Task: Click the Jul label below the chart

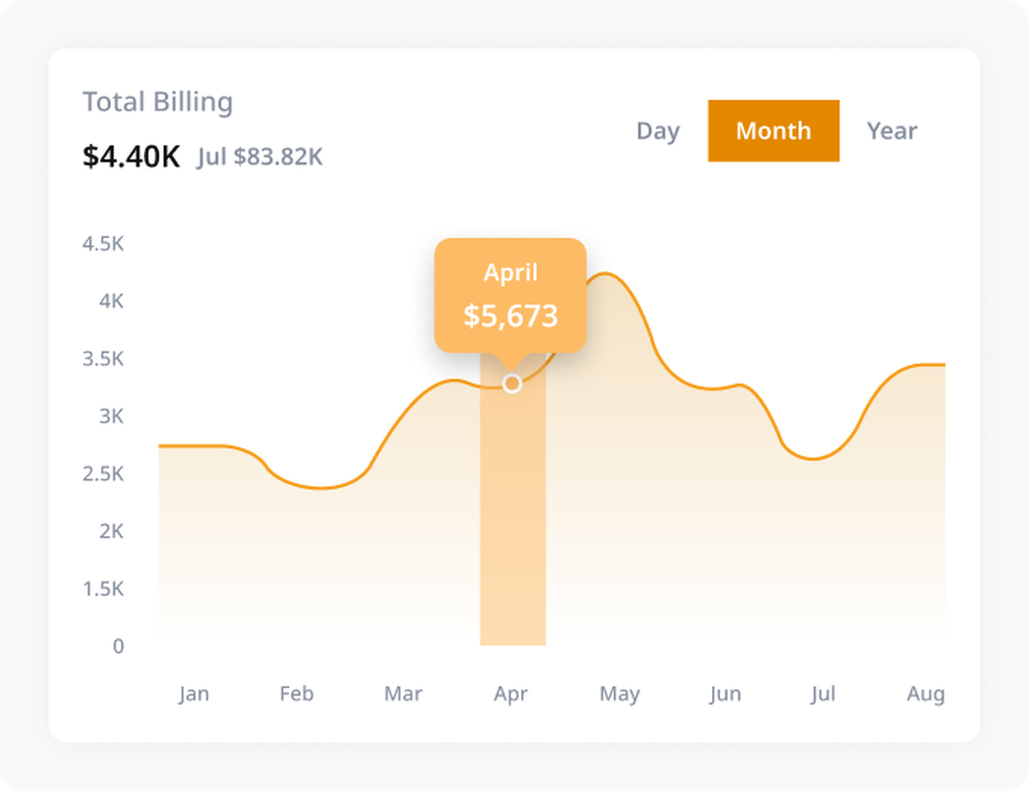Action: pyautogui.click(x=825, y=693)
